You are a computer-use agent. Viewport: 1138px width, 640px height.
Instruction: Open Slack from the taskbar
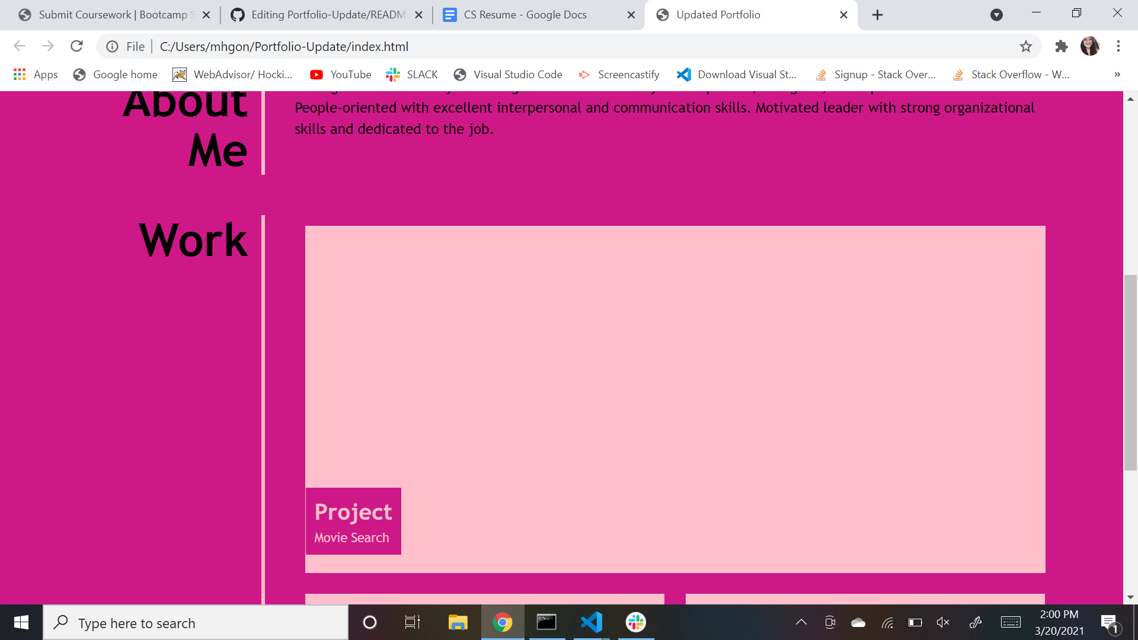coord(635,622)
